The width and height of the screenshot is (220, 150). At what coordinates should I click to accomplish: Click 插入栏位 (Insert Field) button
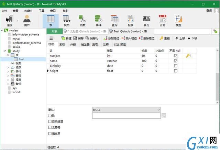(x=129, y=38)
